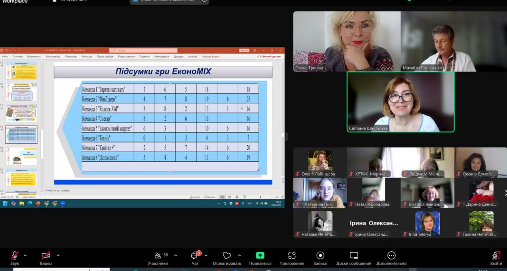This screenshot has width=507, height=271.
Task: Adjust the PowerPoint zoom slider
Action: [x=260, y=197]
